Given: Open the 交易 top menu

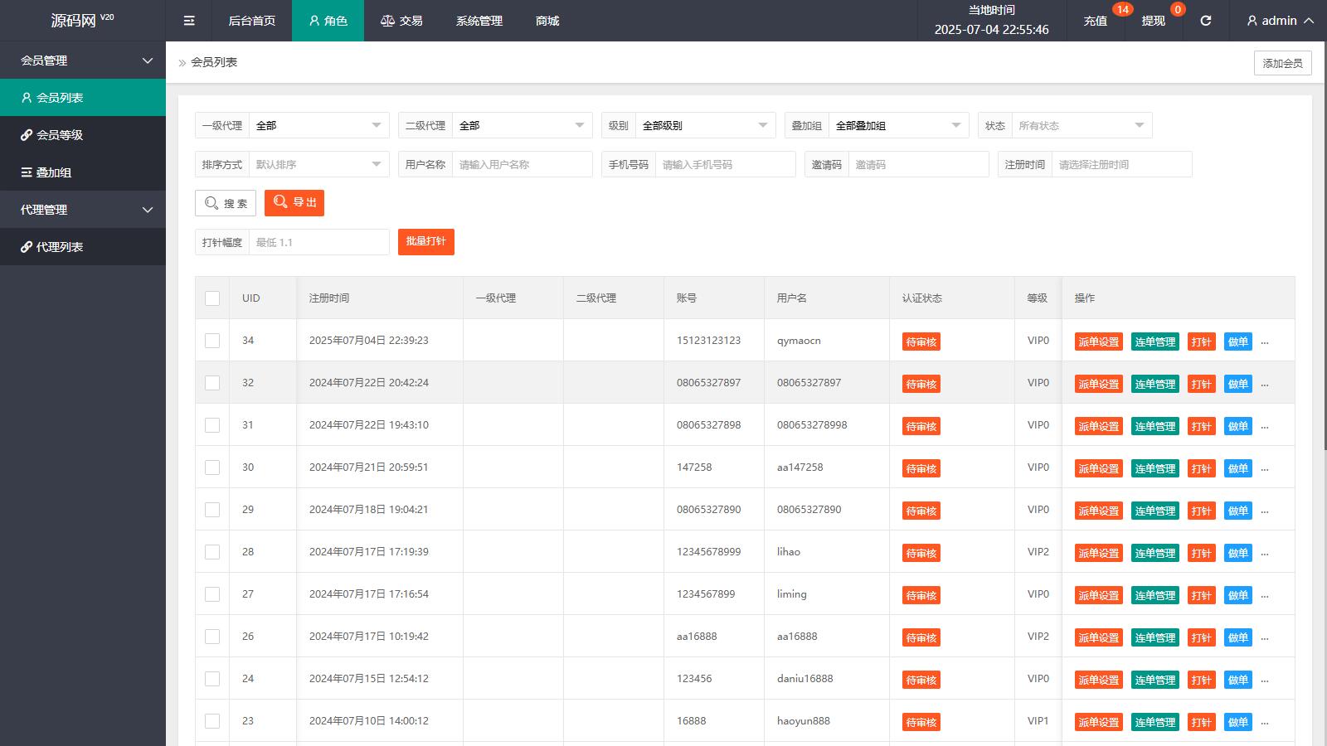Looking at the screenshot, I should [x=401, y=21].
